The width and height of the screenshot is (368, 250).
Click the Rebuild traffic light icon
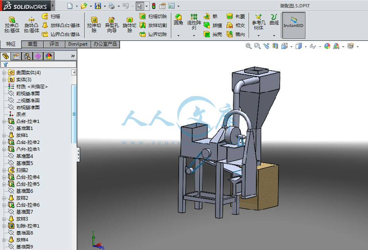[x=154, y=6]
